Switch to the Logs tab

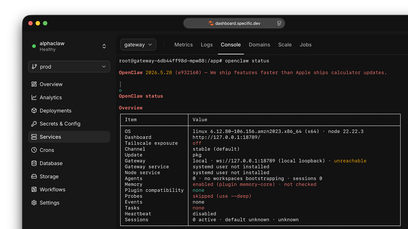click(x=207, y=45)
